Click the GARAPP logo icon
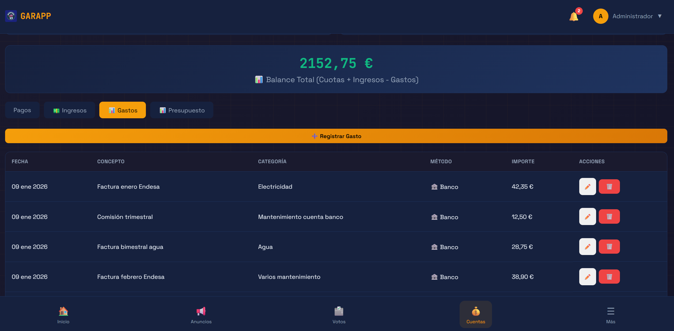Screen dimensions: 674x331 point(11,16)
